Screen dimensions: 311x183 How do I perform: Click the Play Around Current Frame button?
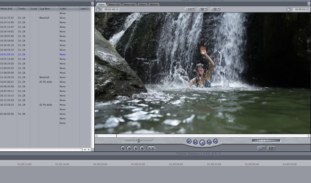(209, 142)
